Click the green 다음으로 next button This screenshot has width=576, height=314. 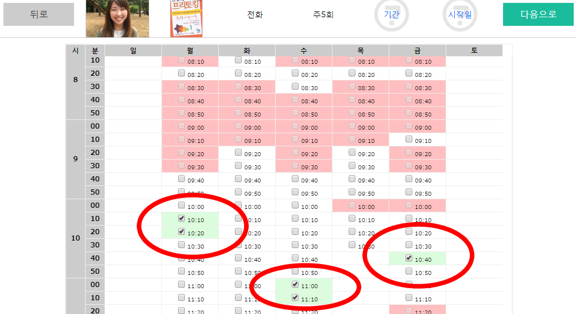[x=538, y=14]
